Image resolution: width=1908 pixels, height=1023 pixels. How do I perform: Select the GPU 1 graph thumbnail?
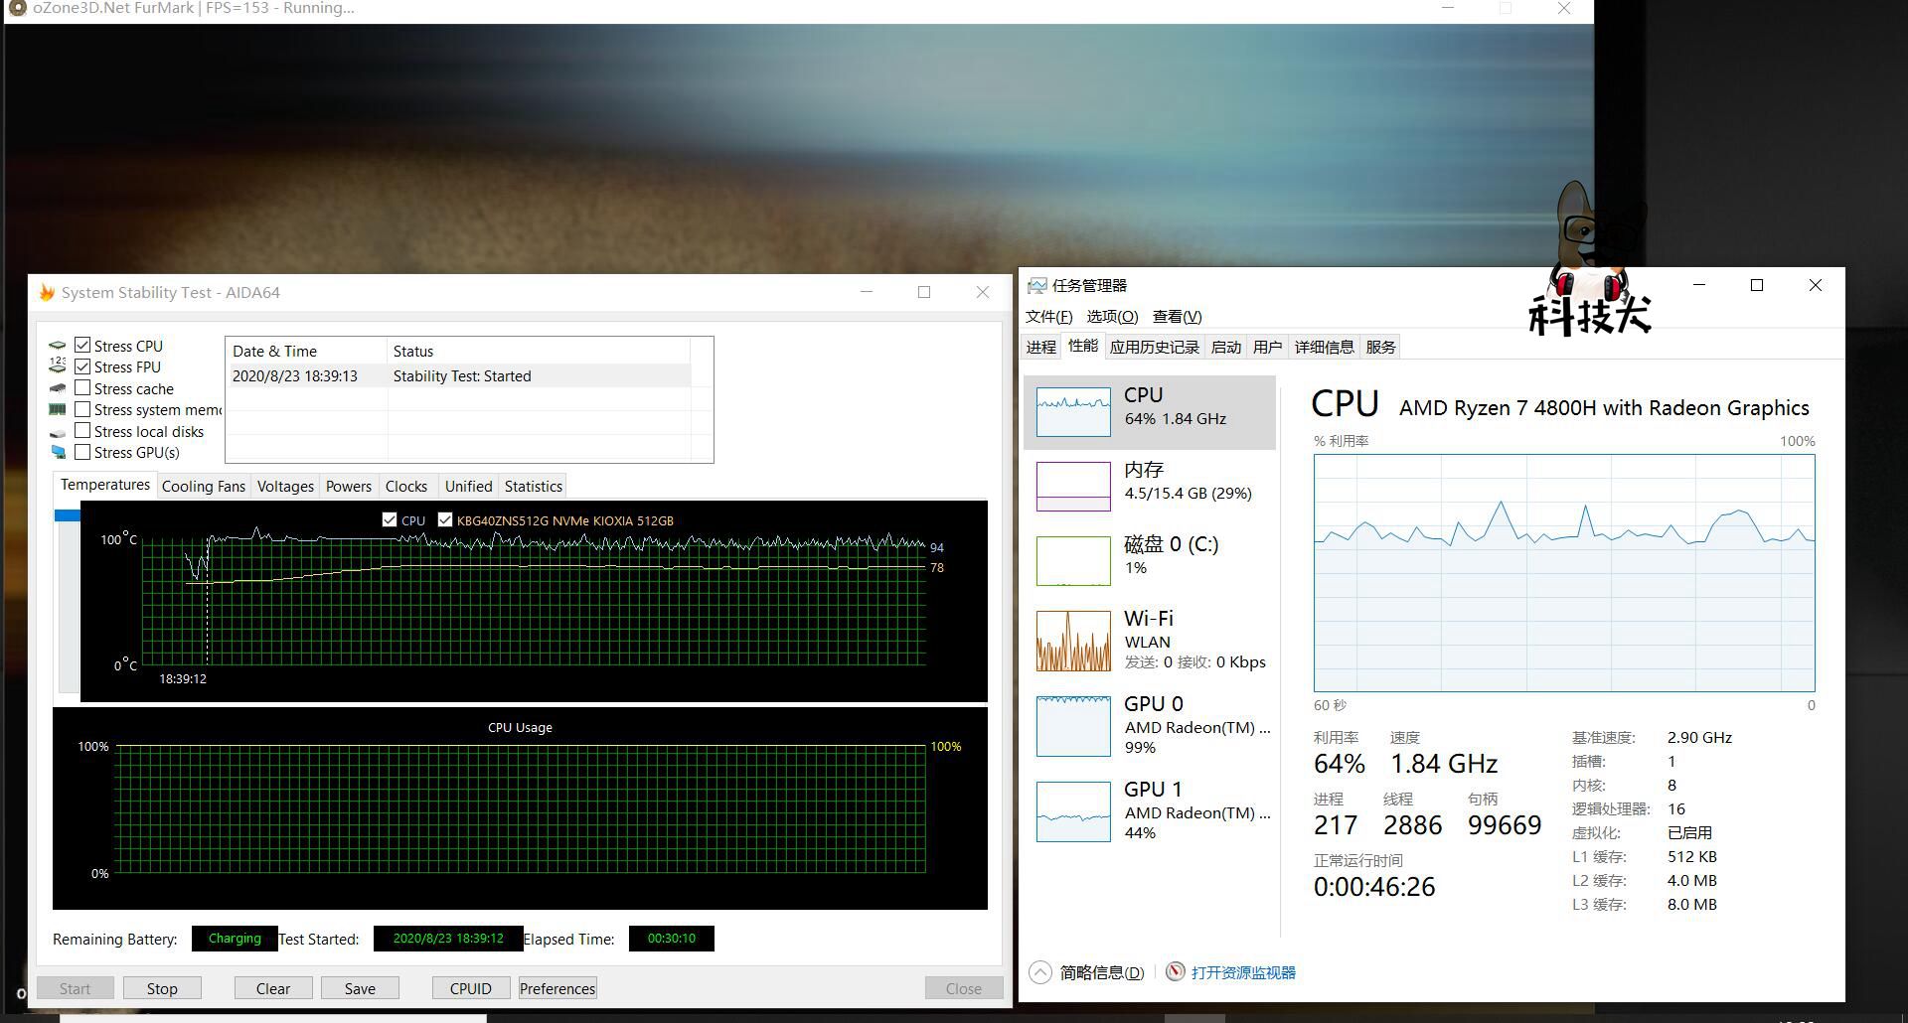tap(1073, 811)
